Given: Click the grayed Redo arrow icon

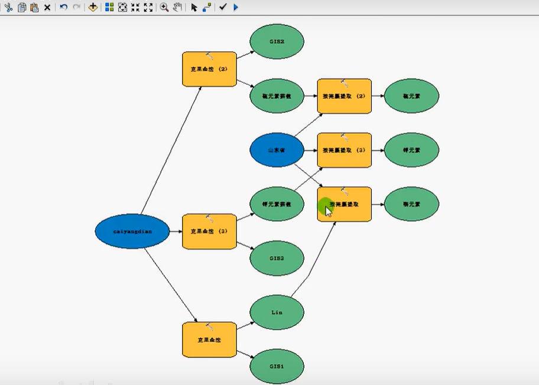Looking at the screenshot, I should tap(77, 7).
